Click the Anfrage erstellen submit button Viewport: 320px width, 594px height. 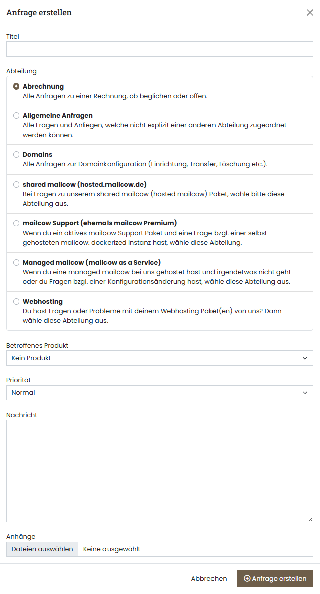coord(275,578)
